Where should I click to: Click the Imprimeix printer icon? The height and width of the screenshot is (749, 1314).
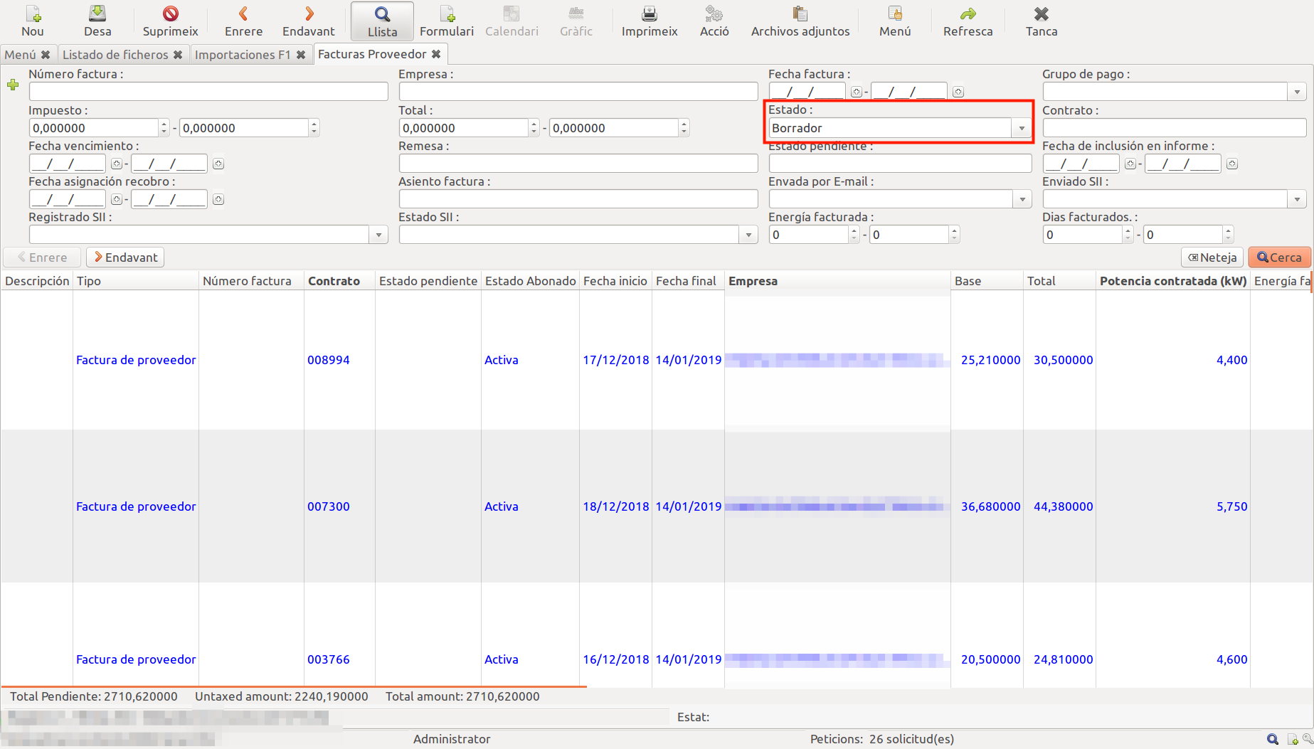click(650, 14)
